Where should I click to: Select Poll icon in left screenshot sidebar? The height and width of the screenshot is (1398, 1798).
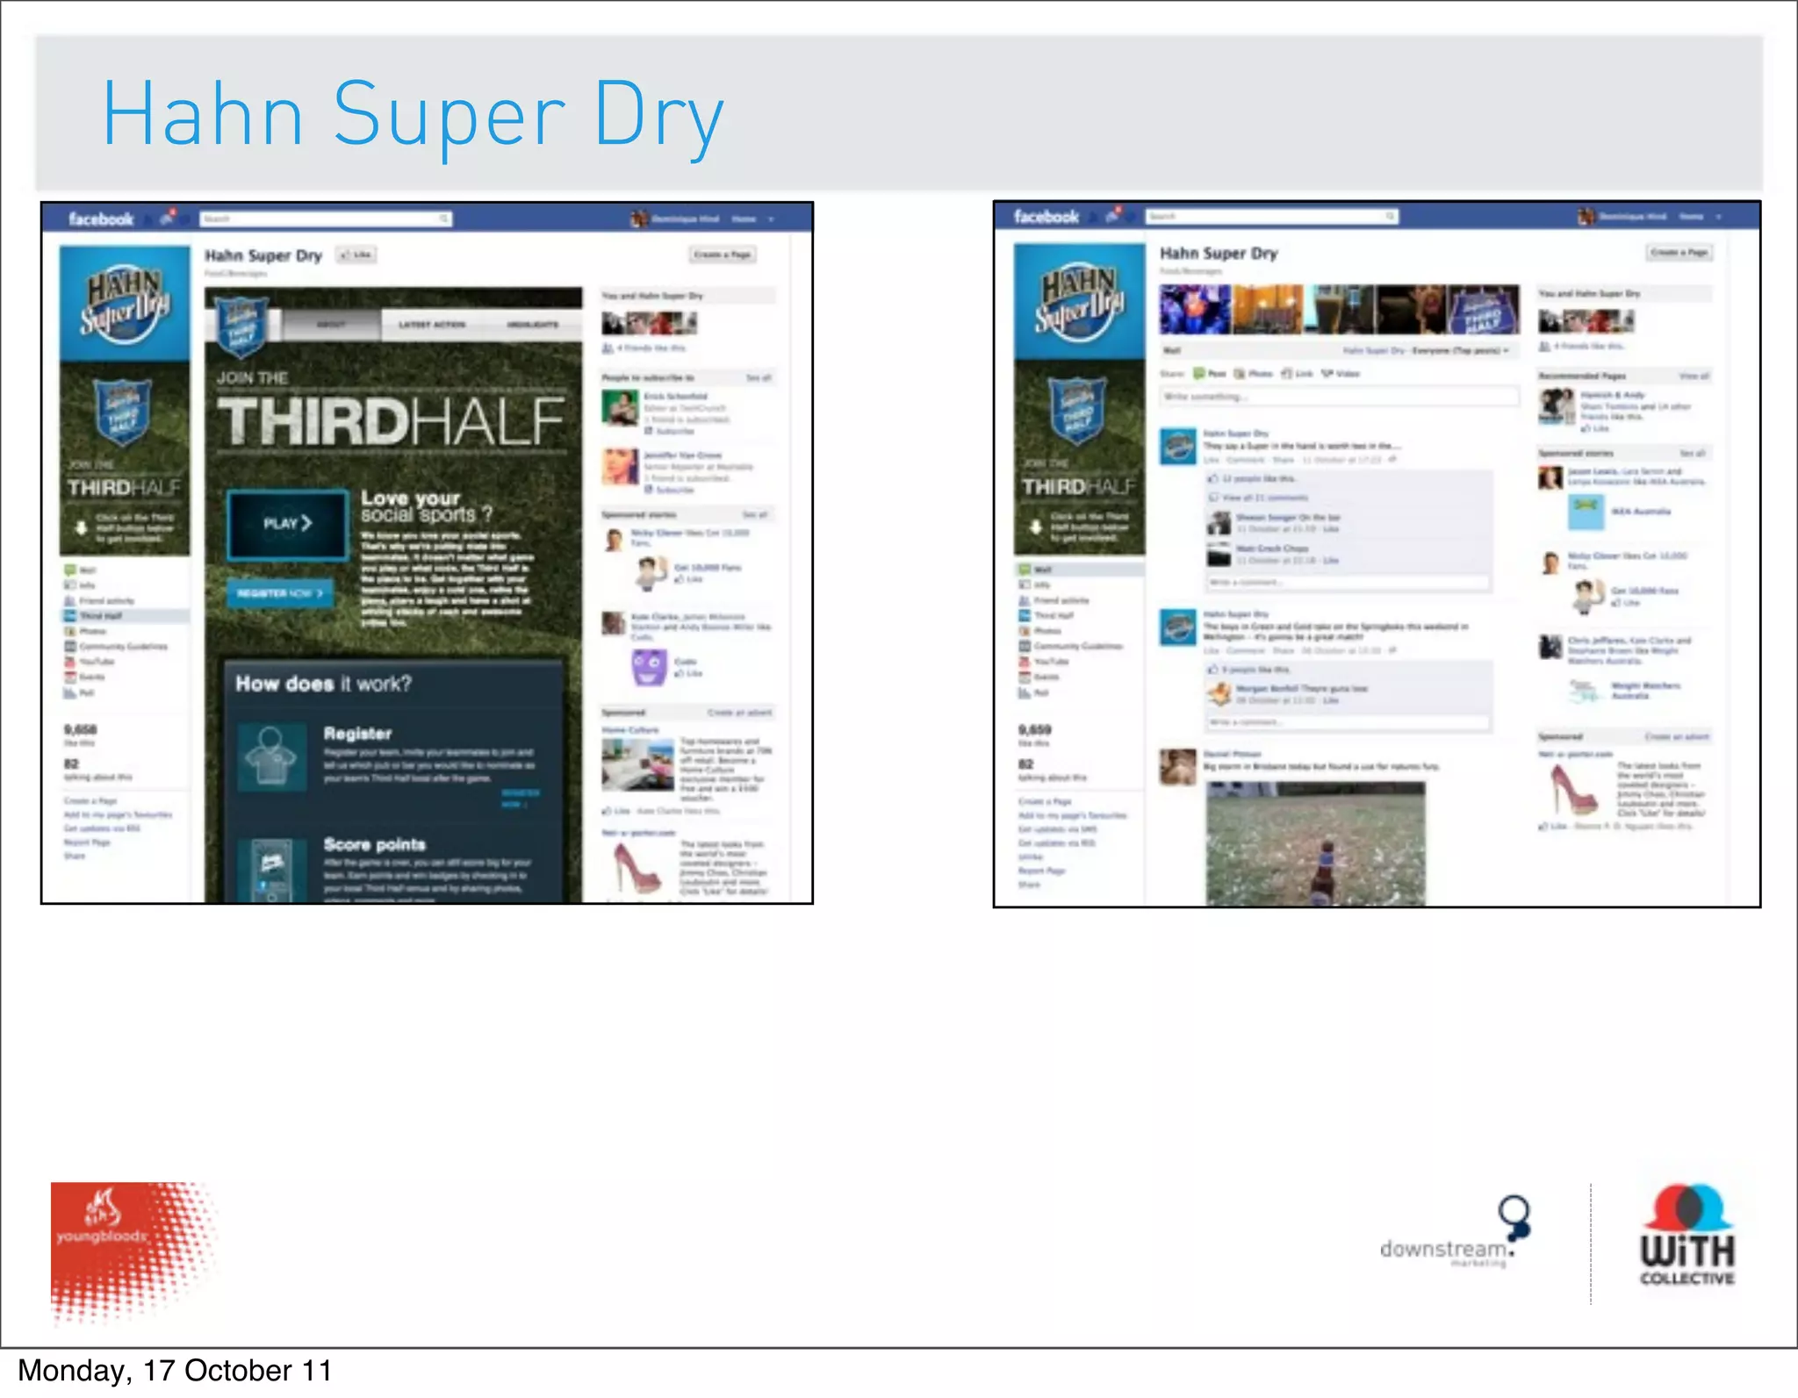(70, 693)
